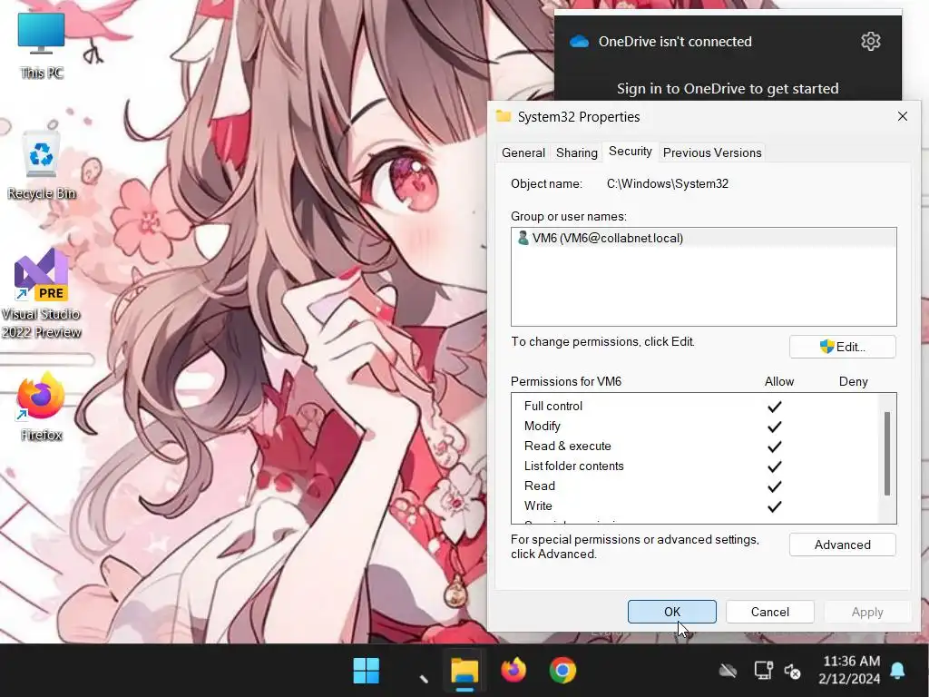This screenshot has height=697, width=929.
Task: Open File Explorer in the taskbar
Action: 464,671
